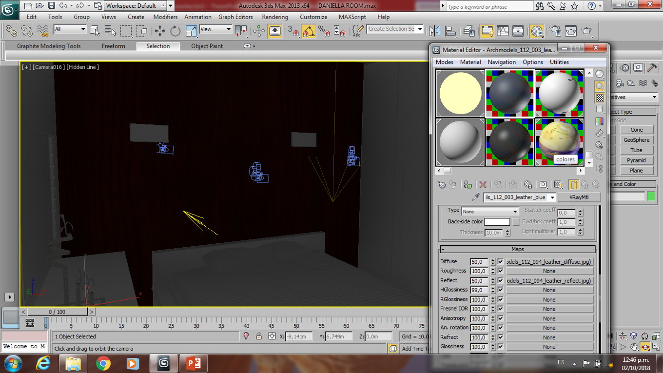The image size is (663, 373).
Task: Click the Back-side color swatch
Action: [x=497, y=222]
